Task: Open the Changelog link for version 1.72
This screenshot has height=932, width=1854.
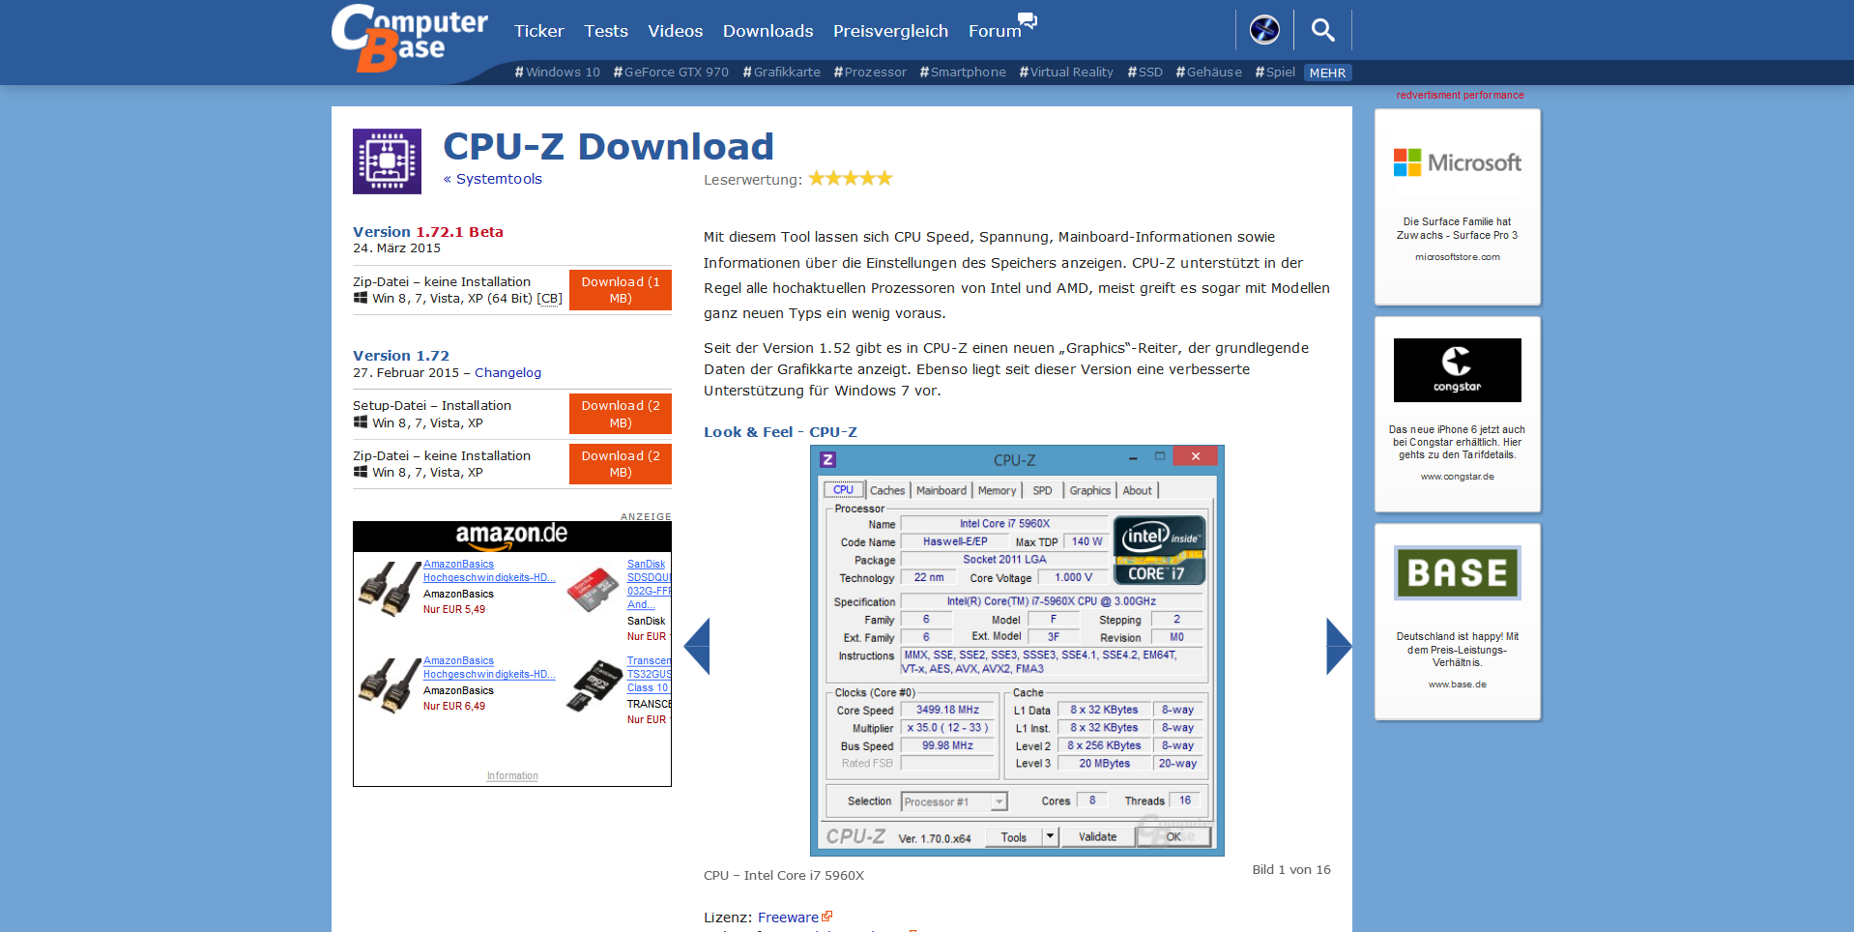Action: tap(507, 373)
